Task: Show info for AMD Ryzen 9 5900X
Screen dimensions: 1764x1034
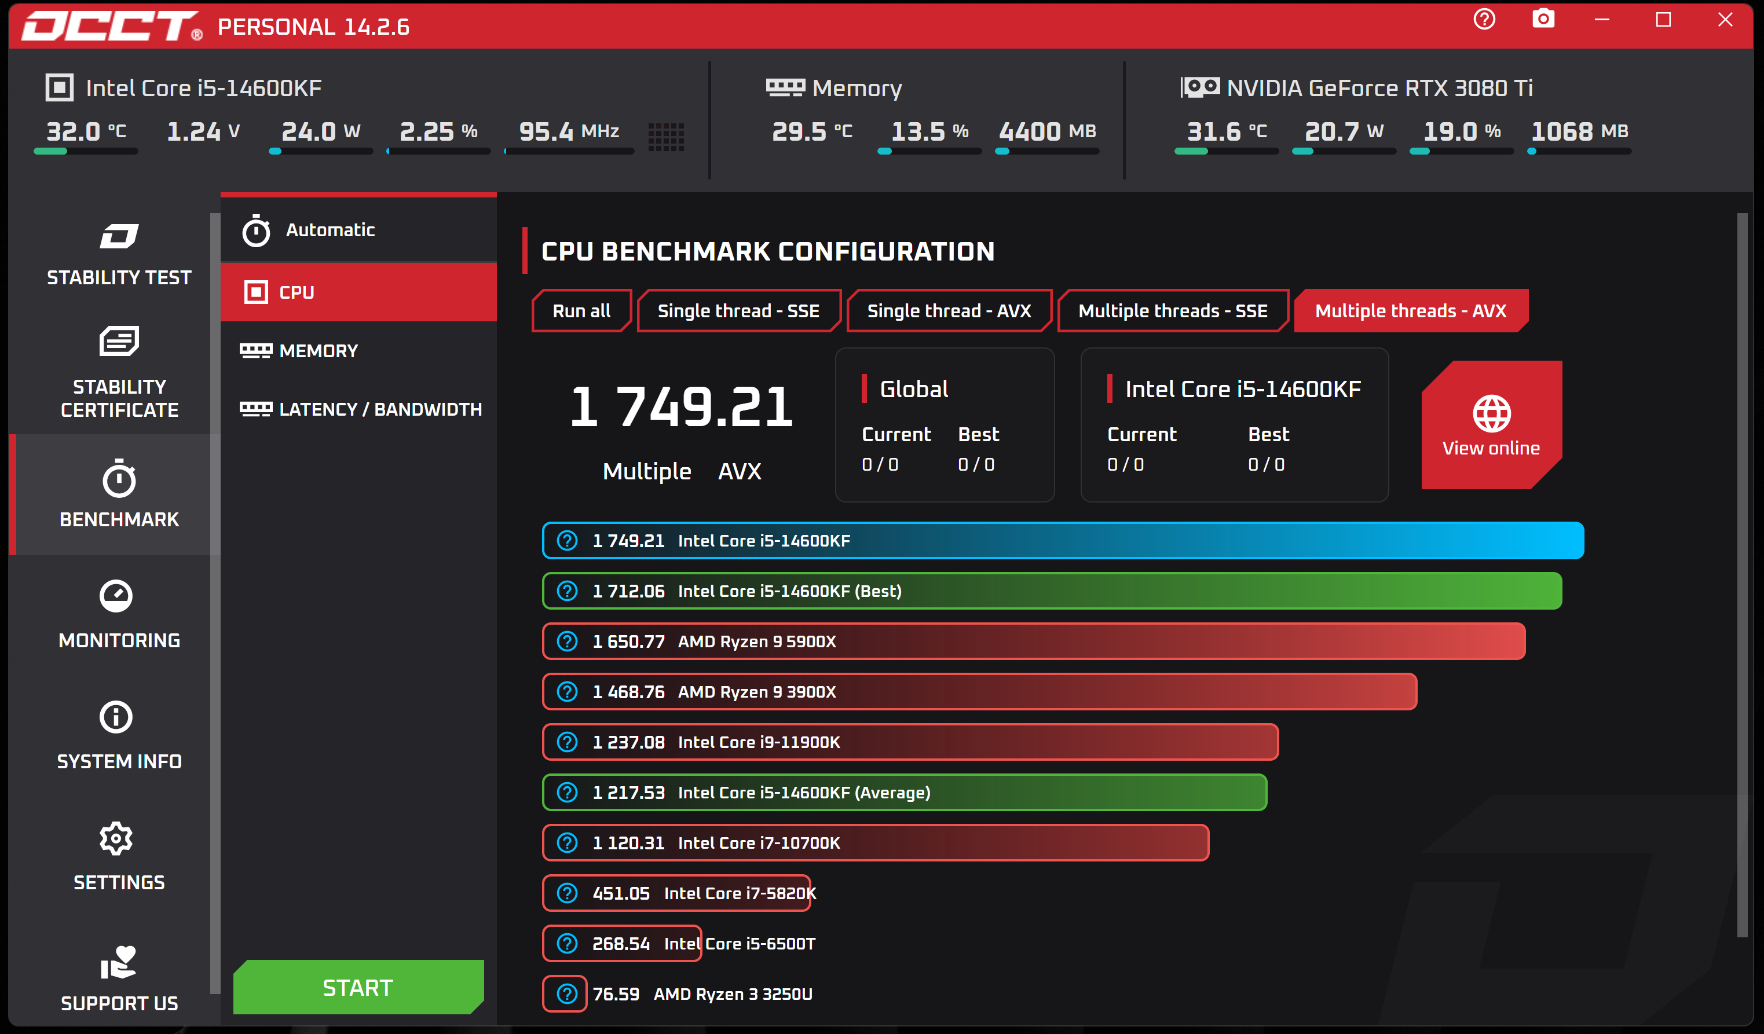Action: tap(567, 641)
